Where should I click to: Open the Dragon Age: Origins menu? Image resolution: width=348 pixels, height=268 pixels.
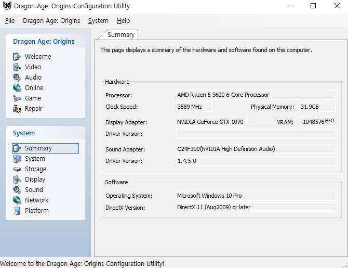(x=51, y=21)
